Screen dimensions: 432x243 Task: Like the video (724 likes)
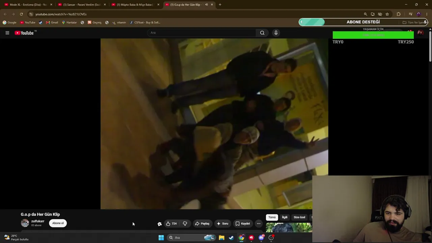[171, 223]
